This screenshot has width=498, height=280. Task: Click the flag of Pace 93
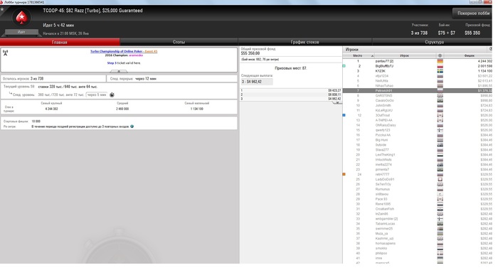(440, 199)
